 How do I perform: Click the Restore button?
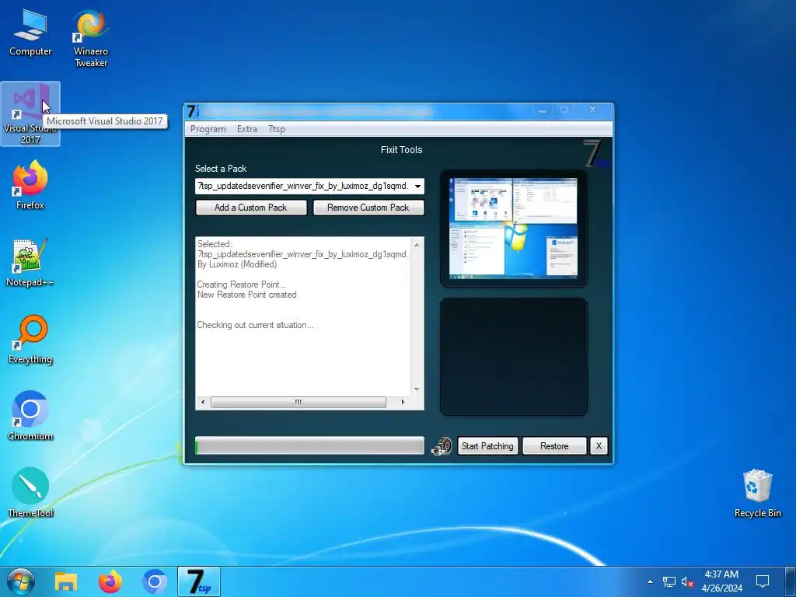coord(554,445)
